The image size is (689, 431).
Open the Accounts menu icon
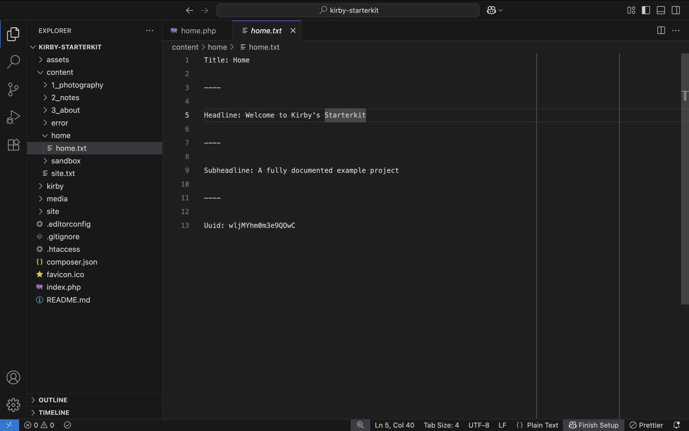click(13, 377)
